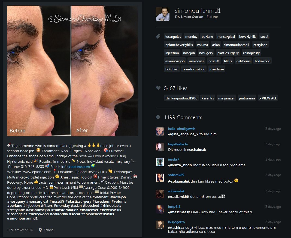Open simonourianmd1 profile avatar
Screen dimensions: 291x238
163,14
